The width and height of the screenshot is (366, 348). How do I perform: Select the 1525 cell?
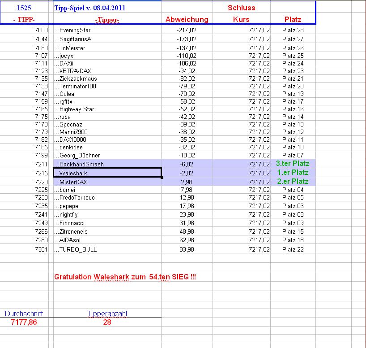tap(24, 8)
